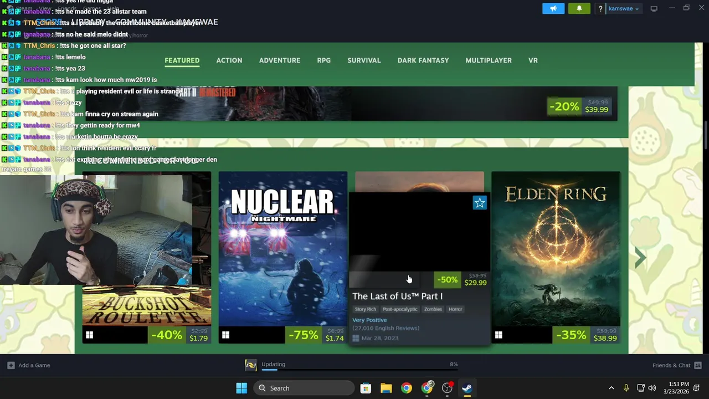Click The Last of Us Part I title
The height and width of the screenshot is (399, 709).
pyautogui.click(x=397, y=296)
